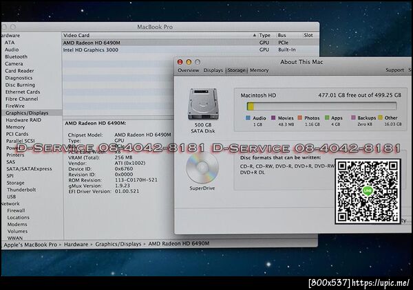
Task: Click Apple's MacBook Pro in the path bar
Action: [x=30, y=245]
